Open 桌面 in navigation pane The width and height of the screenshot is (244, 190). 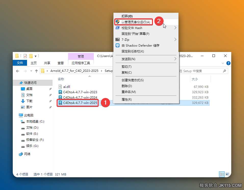click(x=29, y=89)
